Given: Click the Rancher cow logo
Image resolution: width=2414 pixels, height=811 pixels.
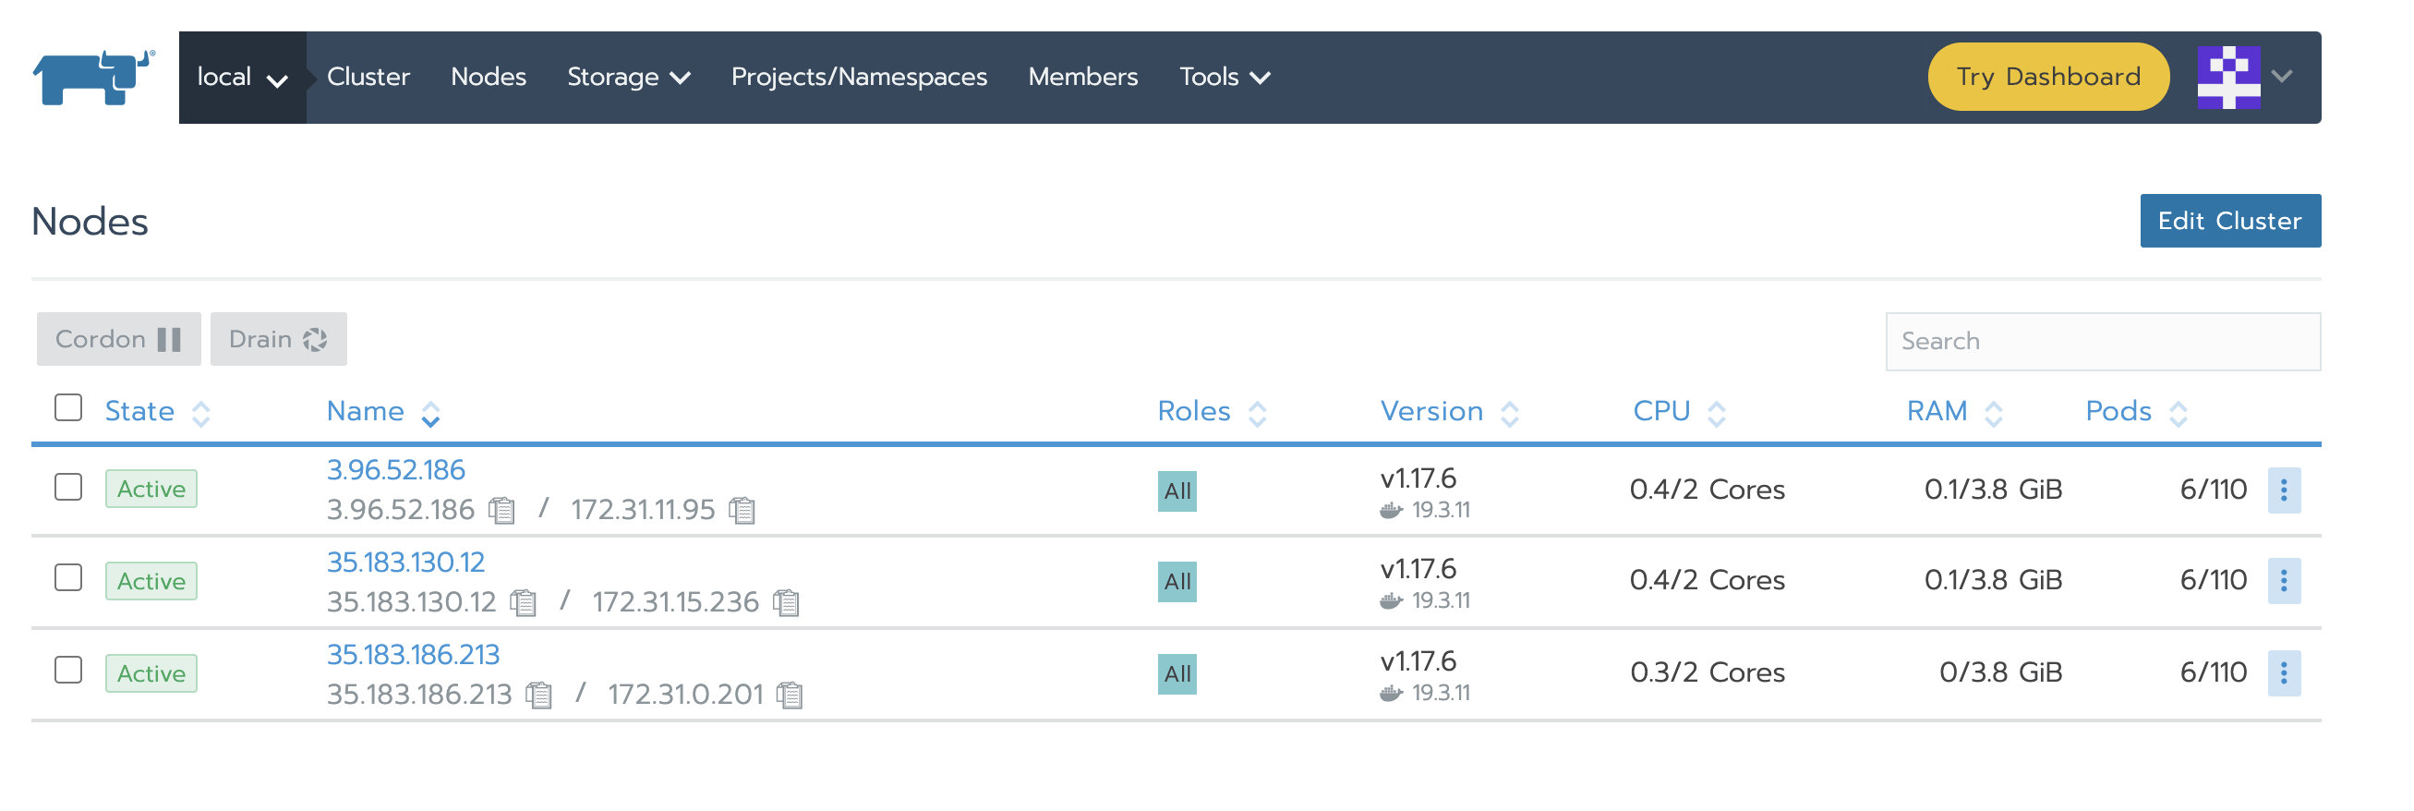Looking at the screenshot, I should point(92,77).
